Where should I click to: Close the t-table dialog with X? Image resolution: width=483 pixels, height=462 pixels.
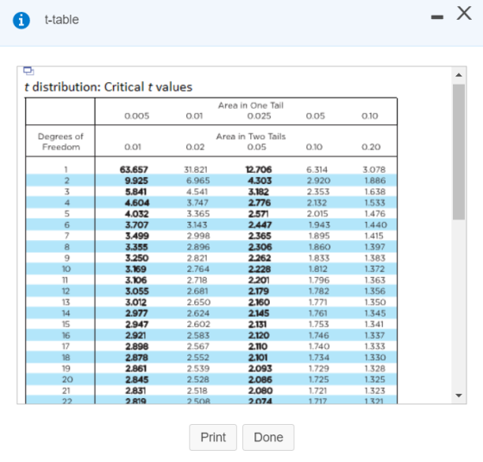[464, 13]
